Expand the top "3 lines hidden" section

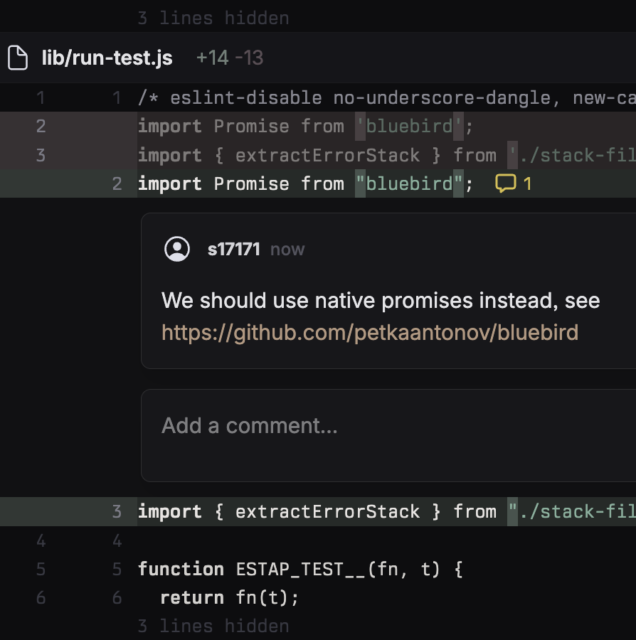pyautogui.click(x=213, y=18)
